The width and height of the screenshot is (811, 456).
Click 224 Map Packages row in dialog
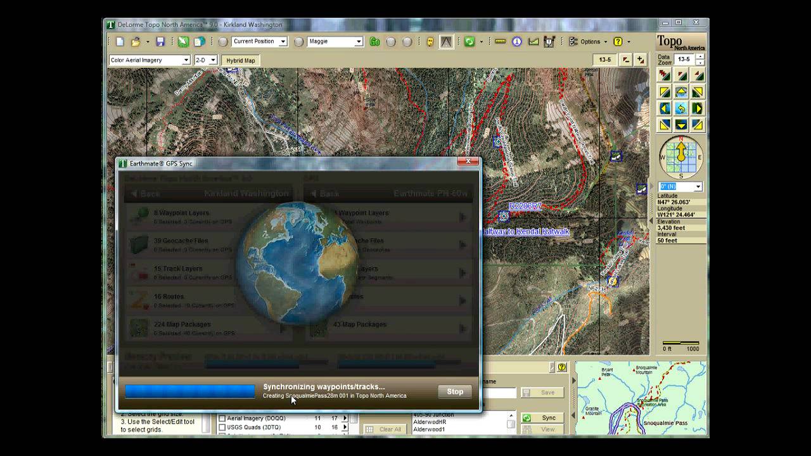tap(209, 327)
